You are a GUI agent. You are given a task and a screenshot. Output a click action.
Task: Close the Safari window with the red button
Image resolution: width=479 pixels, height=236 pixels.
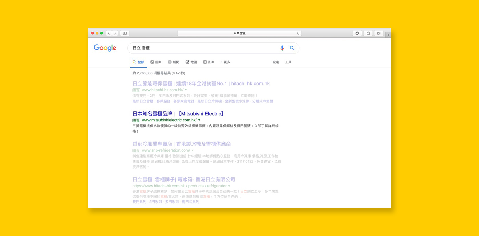(92, 33)
